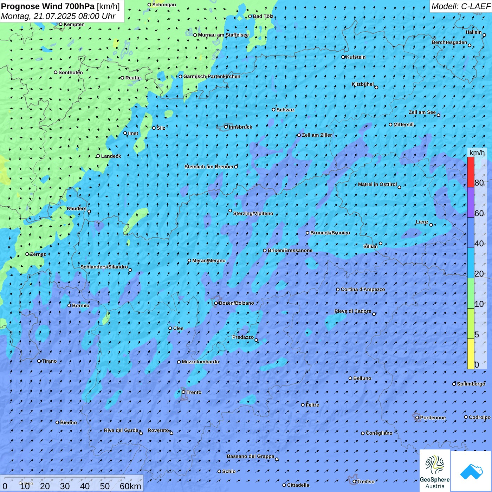
Task: Click the Kempten city marker
Action: point(60,24)
